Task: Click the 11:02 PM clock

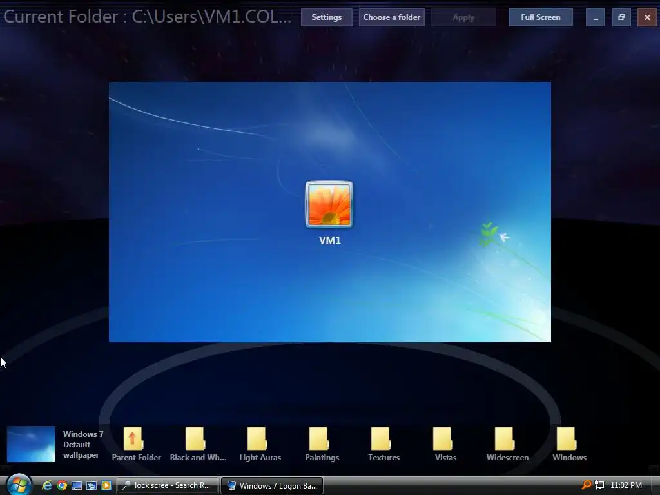Action: (x=626, y=485)
